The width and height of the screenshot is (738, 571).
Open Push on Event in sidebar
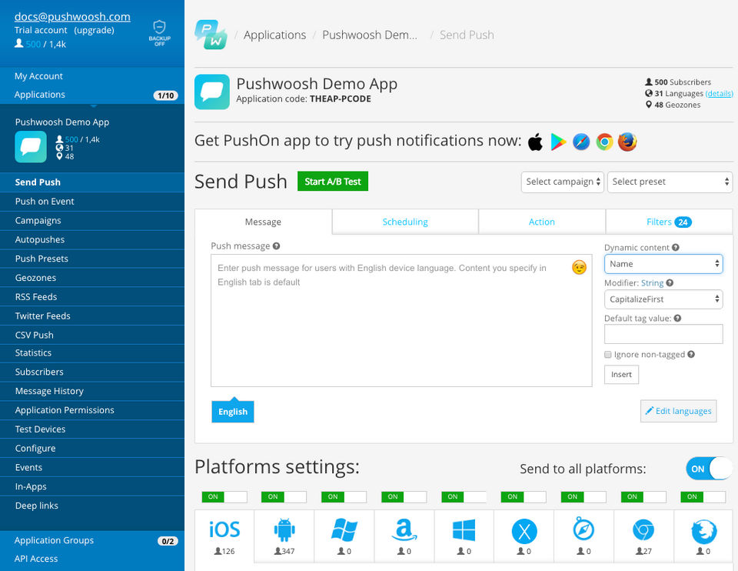[x=92, y=201]
